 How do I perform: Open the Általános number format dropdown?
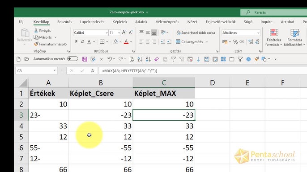[x=259, y=33]
